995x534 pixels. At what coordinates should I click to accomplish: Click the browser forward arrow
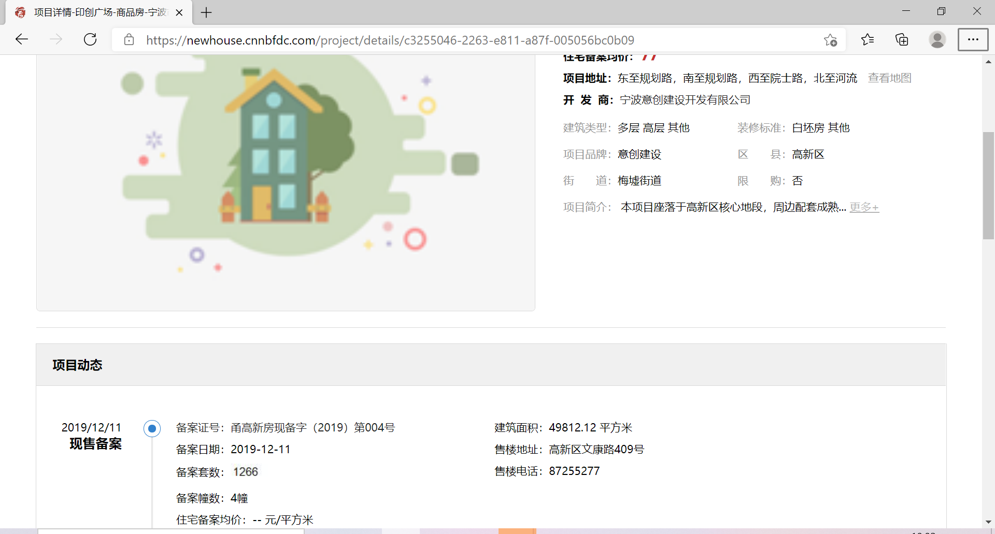[x=56, y=39]
